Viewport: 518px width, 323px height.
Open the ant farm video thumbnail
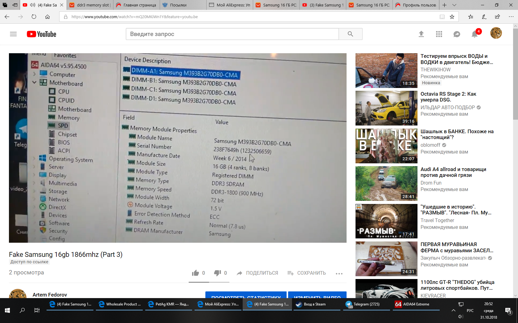point(386,259)
